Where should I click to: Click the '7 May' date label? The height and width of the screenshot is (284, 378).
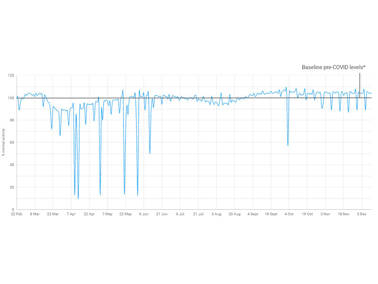pyautogui.click(x=107, y=214)
